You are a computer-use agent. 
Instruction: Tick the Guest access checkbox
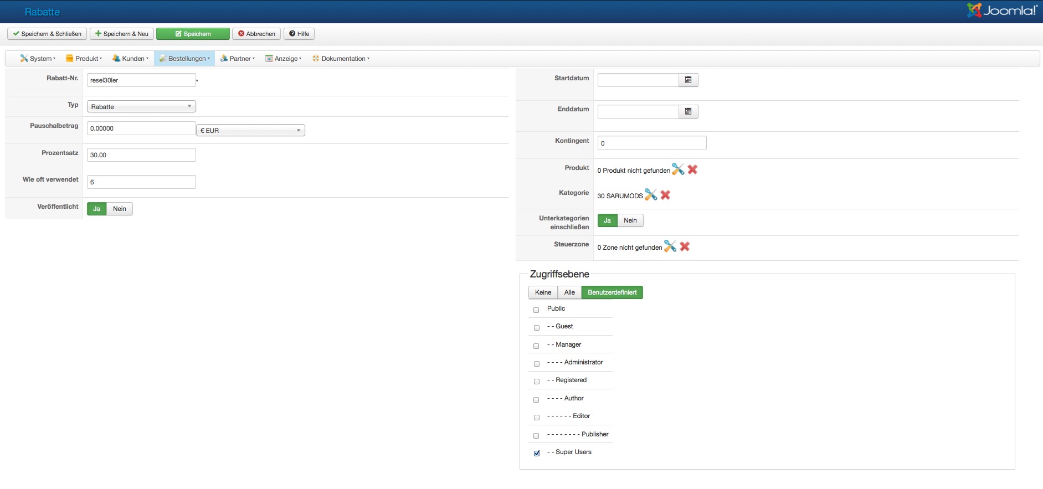[536, 328]
